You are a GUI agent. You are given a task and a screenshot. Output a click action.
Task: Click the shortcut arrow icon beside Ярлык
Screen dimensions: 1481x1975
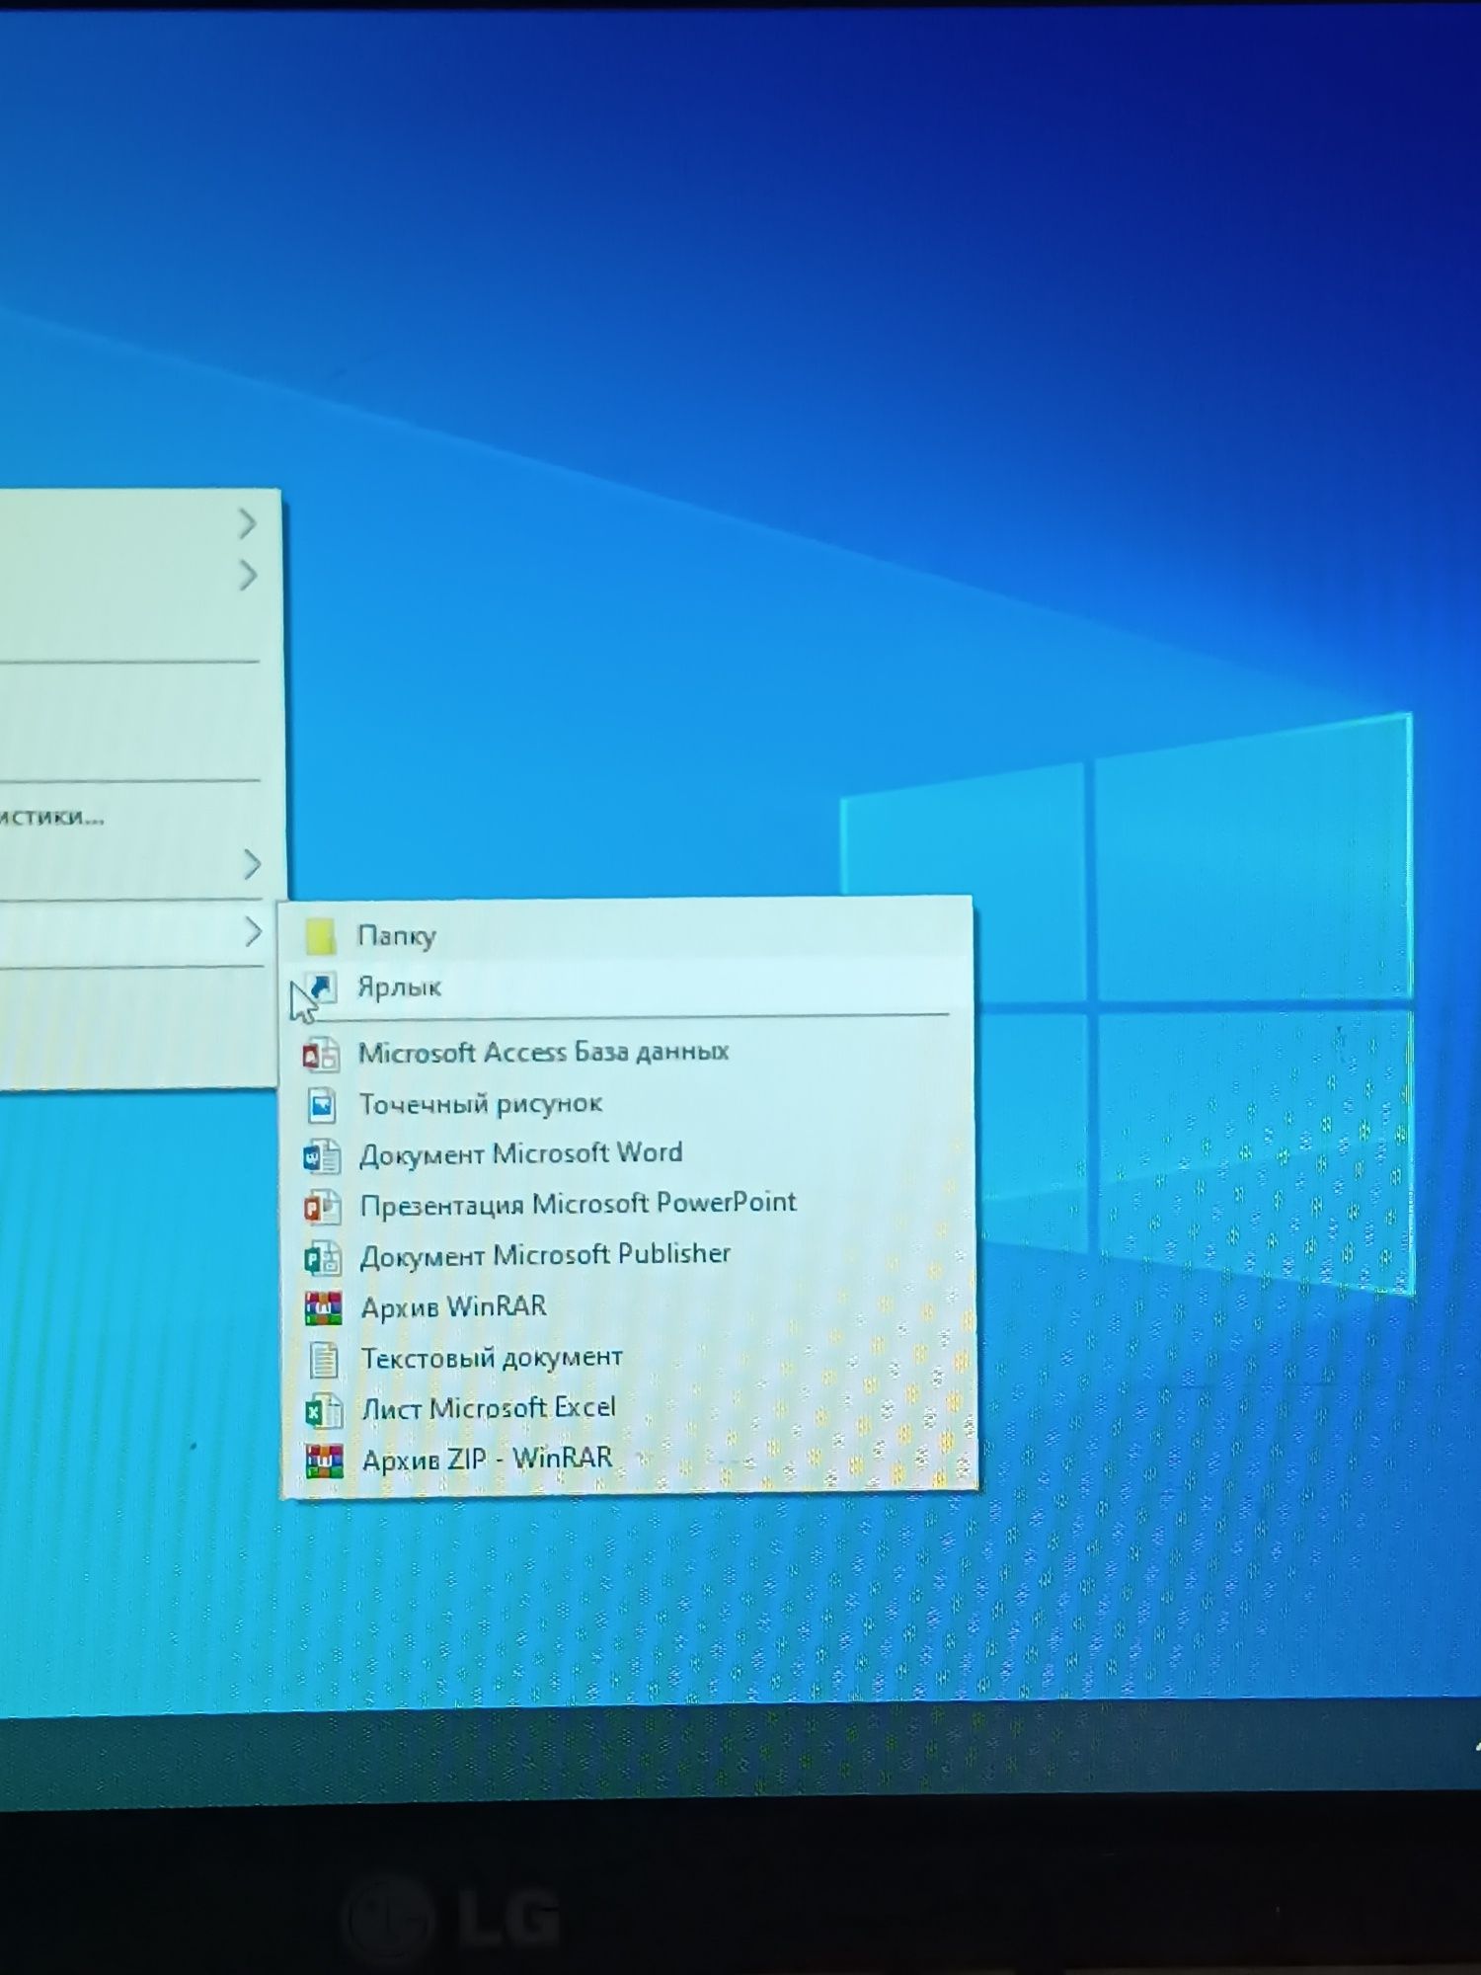click(321, 987)
